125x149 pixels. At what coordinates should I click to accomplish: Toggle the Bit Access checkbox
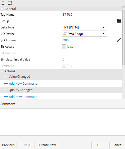pos(64,46)
